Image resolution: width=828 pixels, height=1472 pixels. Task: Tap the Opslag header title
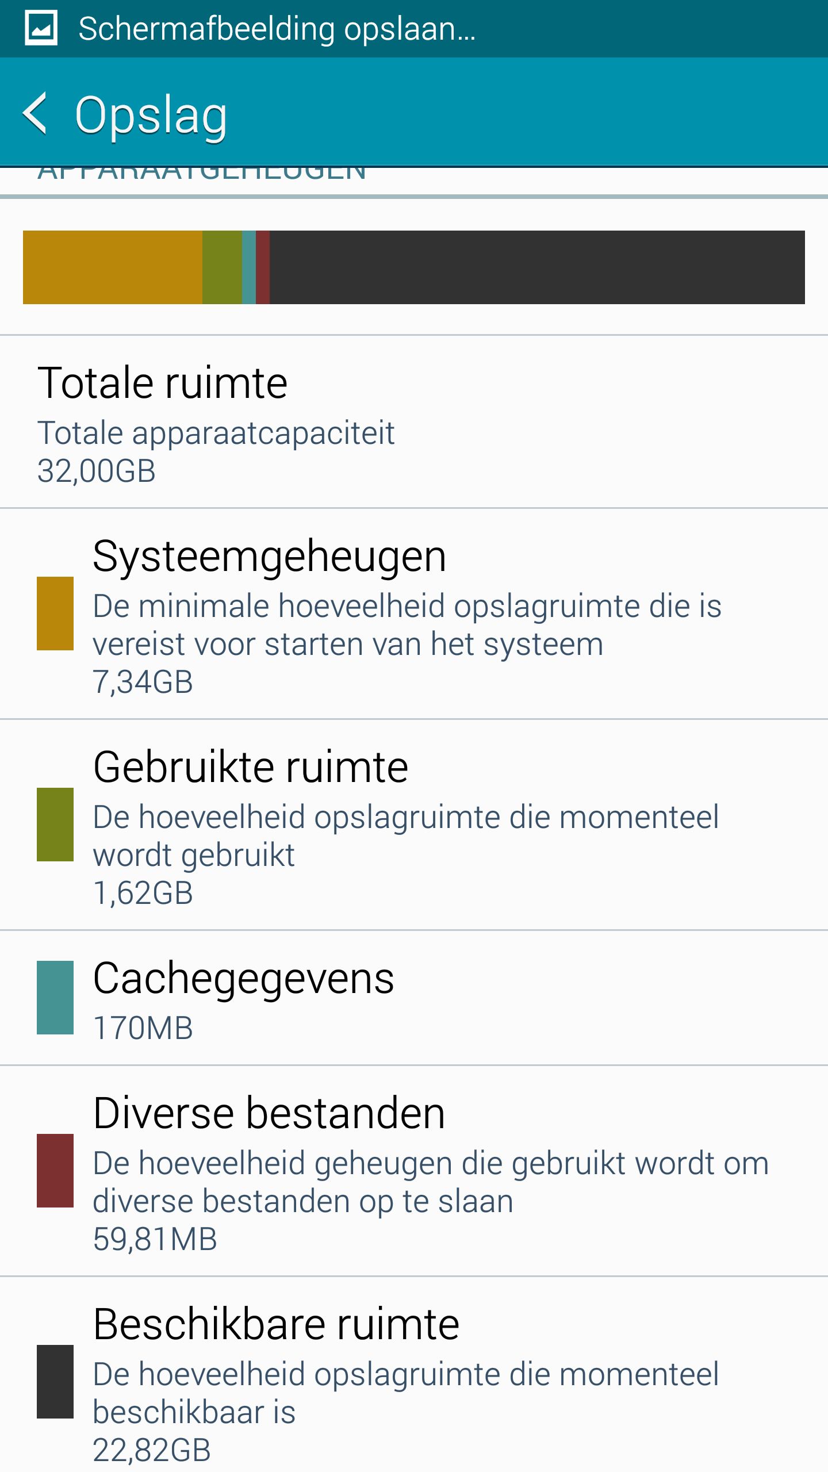(151, 115)
